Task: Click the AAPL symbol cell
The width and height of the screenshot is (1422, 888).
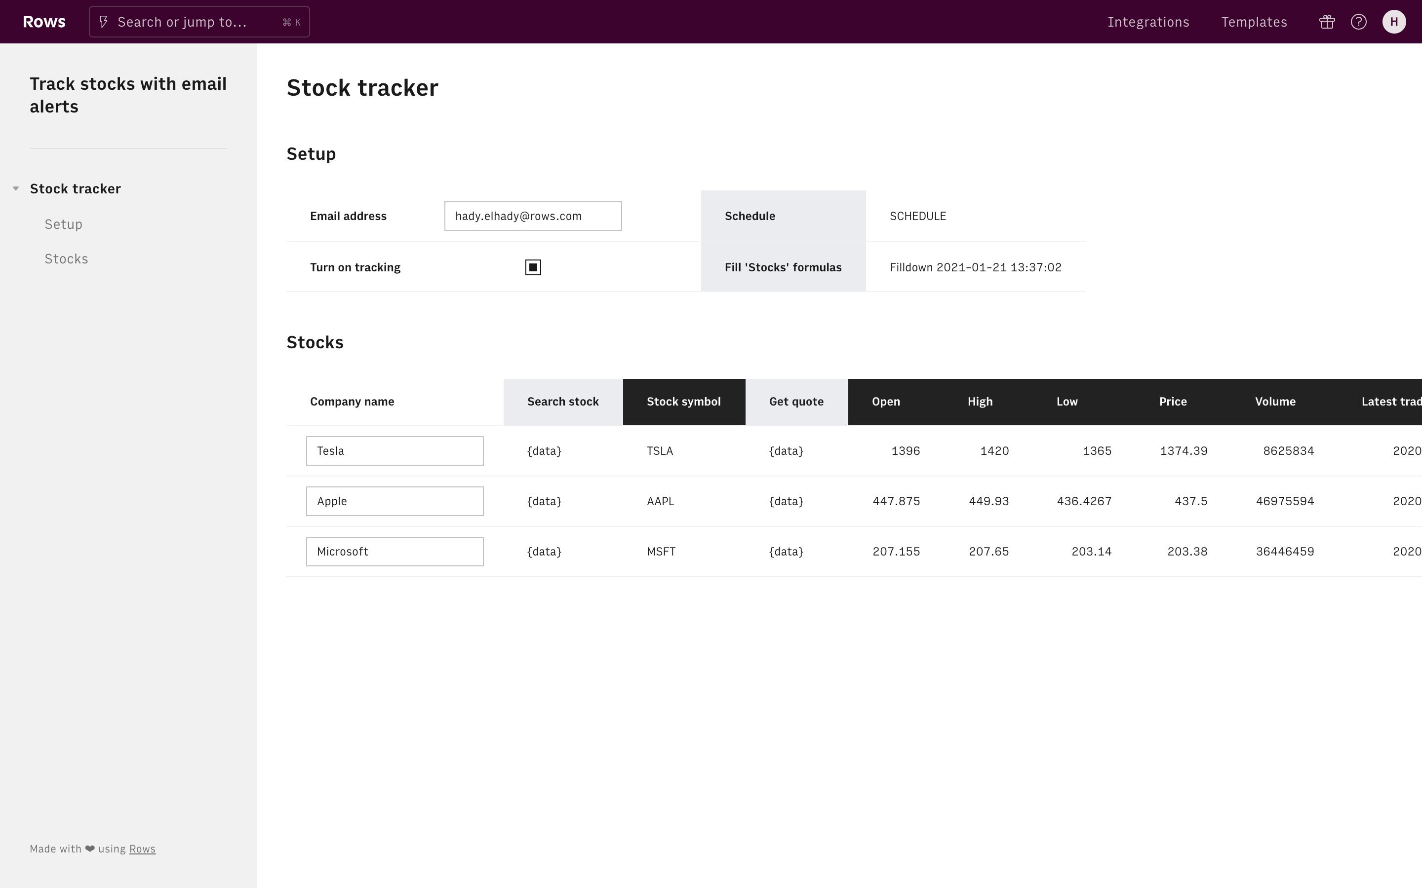Action: click(661, 501)
